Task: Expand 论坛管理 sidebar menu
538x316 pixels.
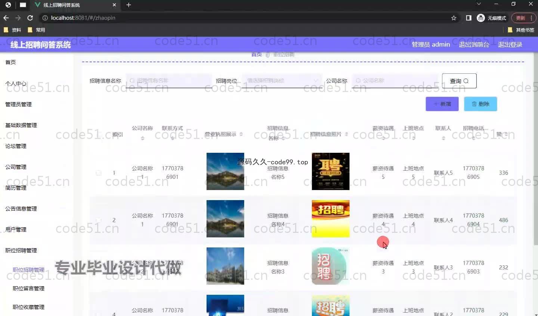Action: pos(16,146)
